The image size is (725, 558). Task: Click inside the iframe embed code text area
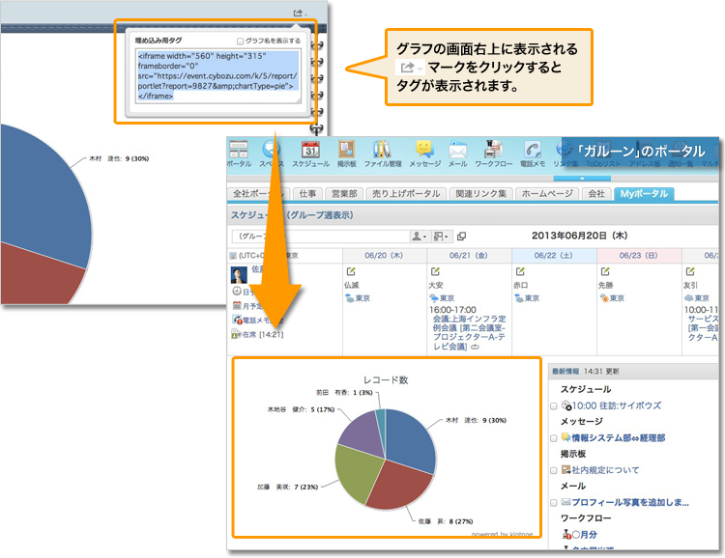(x=218, y=75)
